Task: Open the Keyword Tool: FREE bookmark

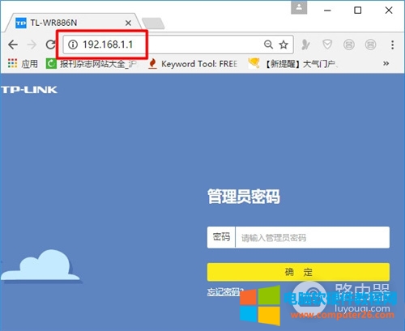Action: 194,64
